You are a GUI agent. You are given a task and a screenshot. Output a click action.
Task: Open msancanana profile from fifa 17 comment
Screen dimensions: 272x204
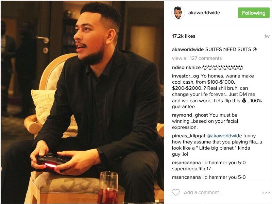pyautogui.click(x=186, y=163)
